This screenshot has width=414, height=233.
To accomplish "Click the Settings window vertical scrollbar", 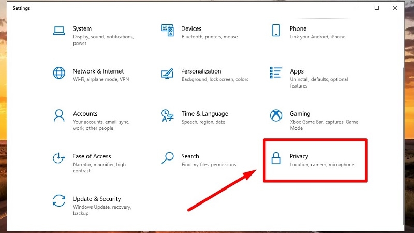I will (x=403, y=146).
